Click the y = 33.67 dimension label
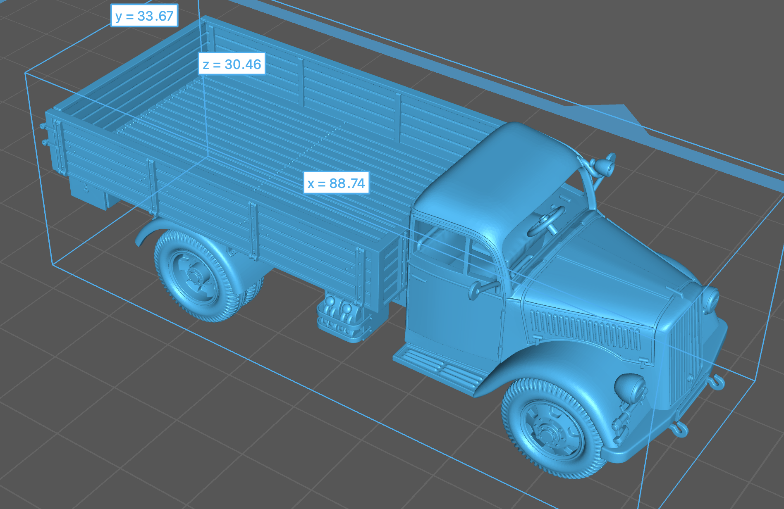This screenshot has width=784, height=509. pyautogui.click(x=144, y=16)
